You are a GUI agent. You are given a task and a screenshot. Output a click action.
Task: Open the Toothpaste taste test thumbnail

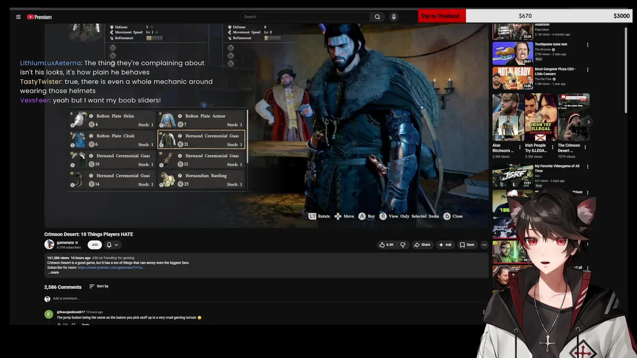point(513,53)
